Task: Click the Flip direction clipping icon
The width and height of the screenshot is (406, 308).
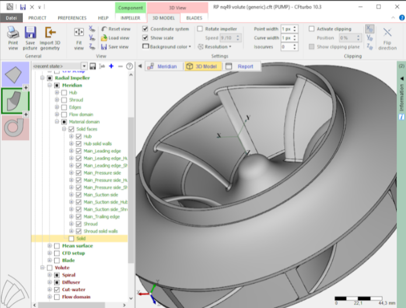Action: click(387, 34)
